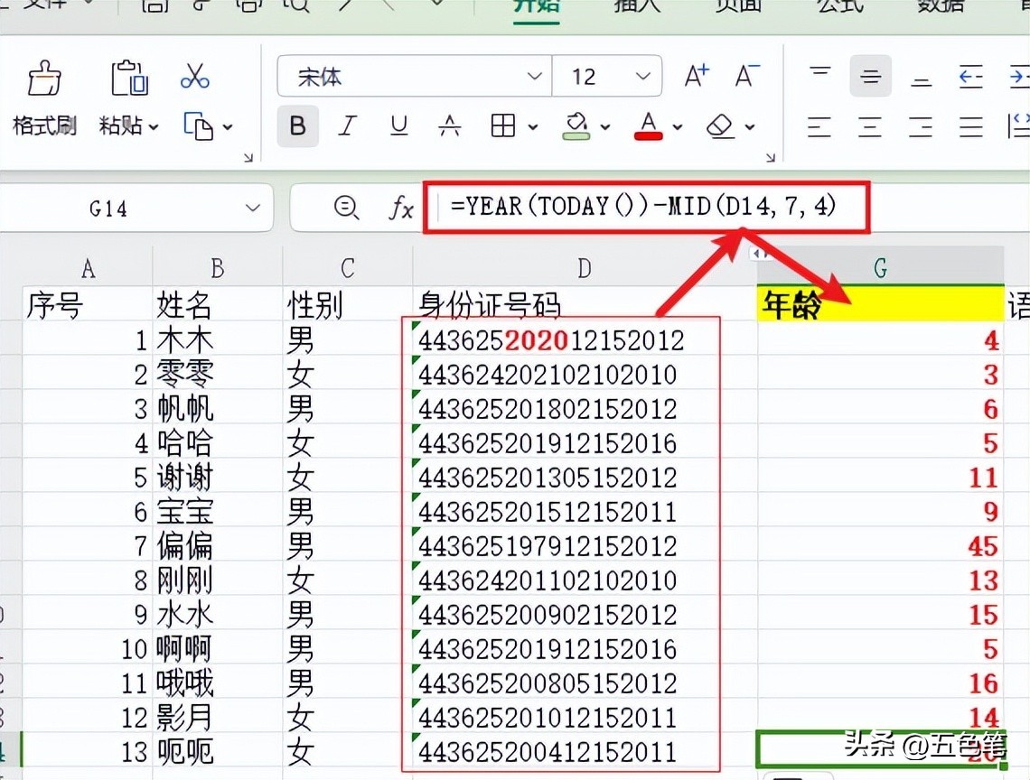Viewport: 1030px width, 780px height.
Task: Toggle italic formatting
Action: (348, 126)
